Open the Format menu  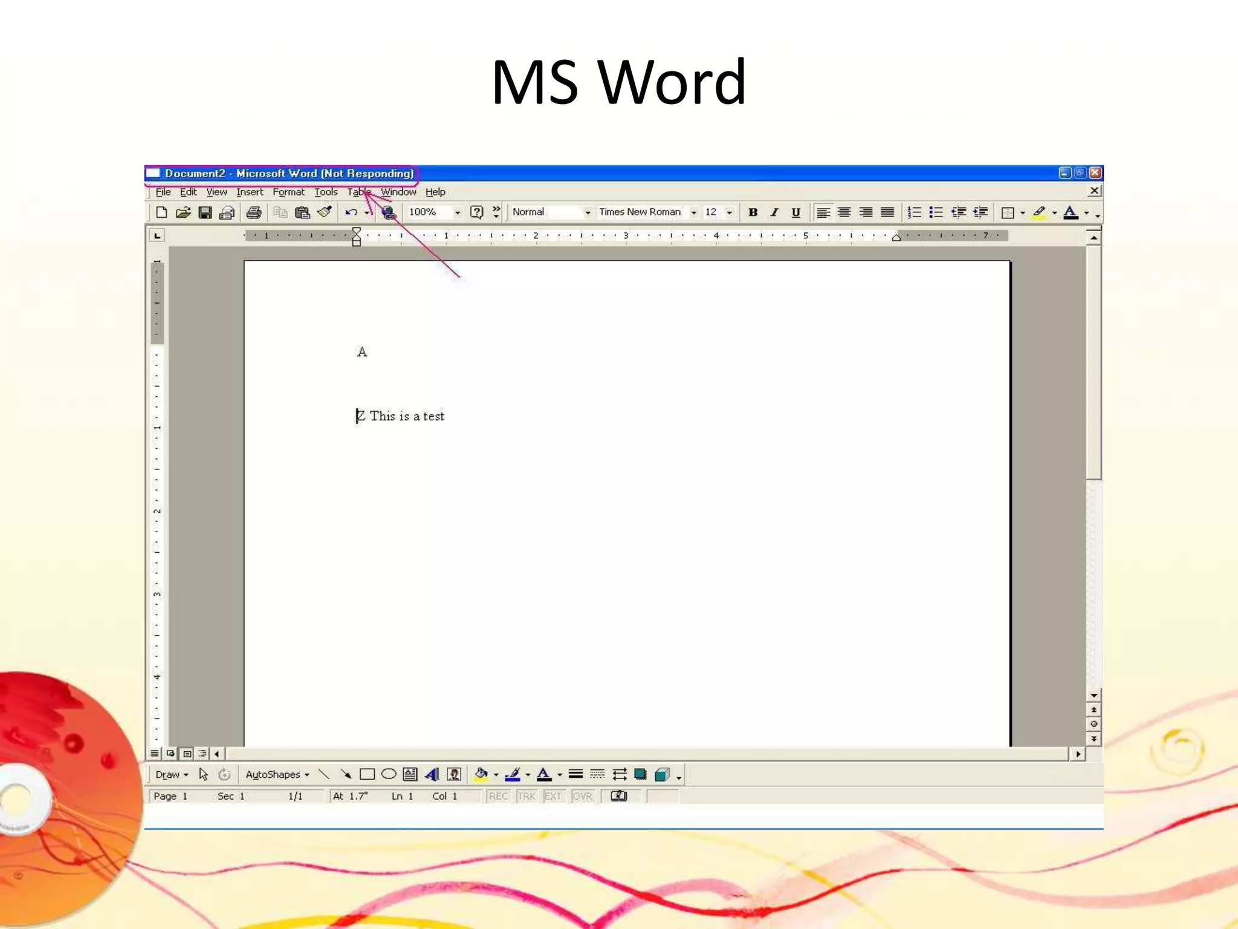pos(288,192)
